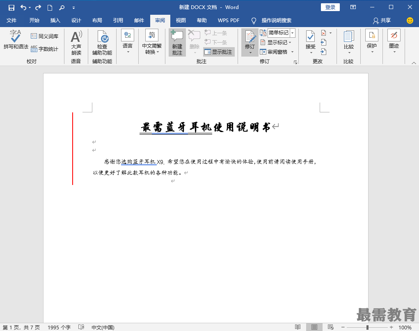Open 同义词库 thesaurus
The height and width of the screenshot is (331, 419).
pyautogui.click(x=44, y=36)
